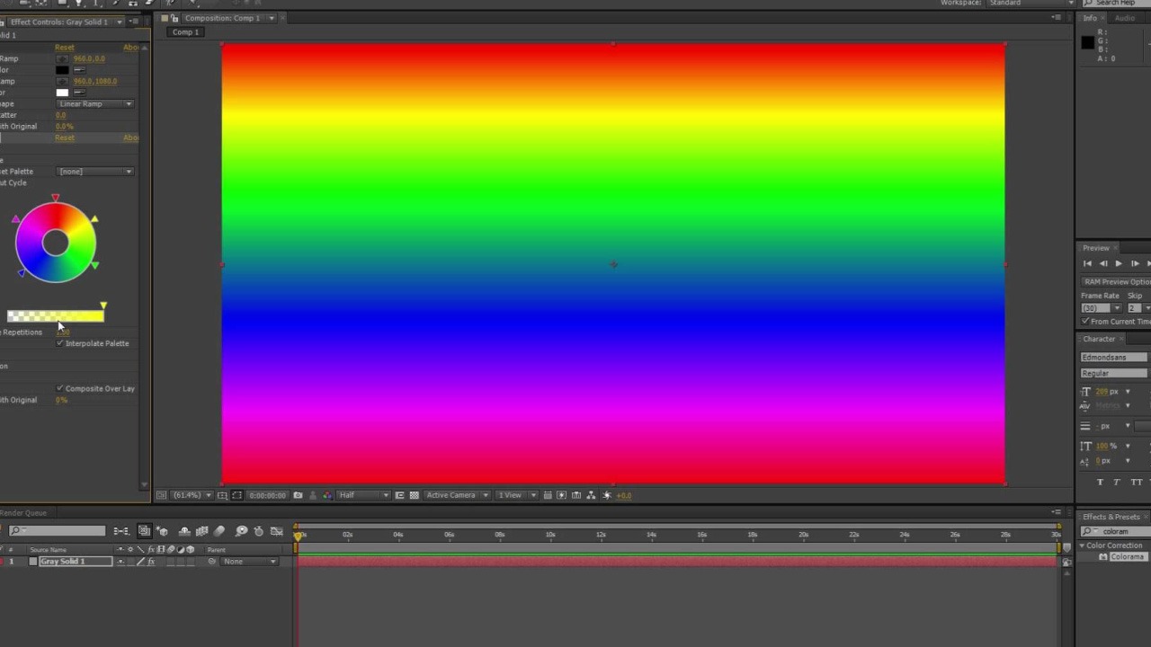Viewport: 1151px width, 647px height.
Task: Switch to the Comp 1 tab
Action: 184,31
